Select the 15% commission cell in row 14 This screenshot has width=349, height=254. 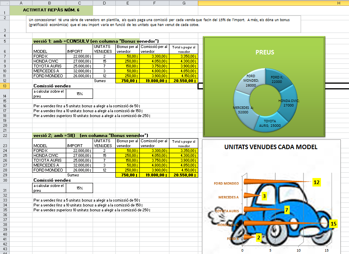[79, 93]
